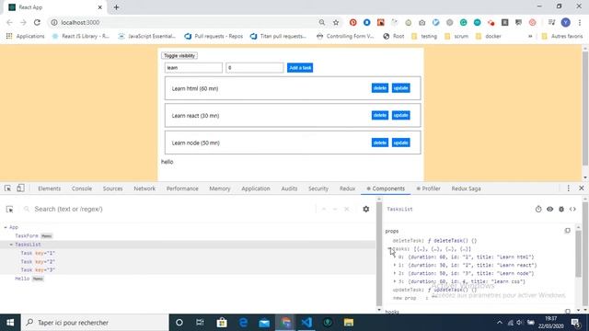Click the task title input field

(193, 67)
